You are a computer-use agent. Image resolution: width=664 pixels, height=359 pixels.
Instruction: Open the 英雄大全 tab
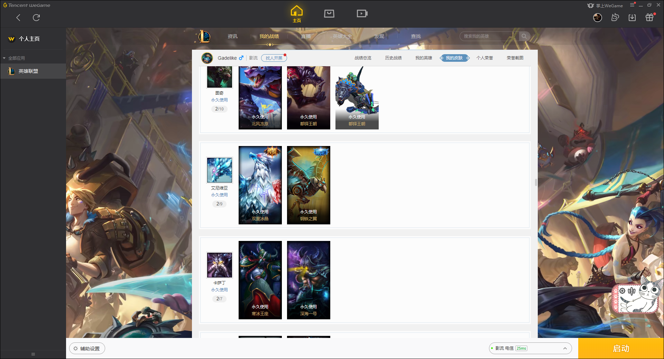click(342, 36)
